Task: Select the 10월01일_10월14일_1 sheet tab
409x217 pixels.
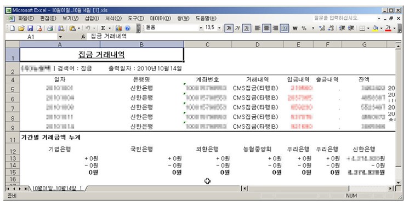Action: coord(57,188)
